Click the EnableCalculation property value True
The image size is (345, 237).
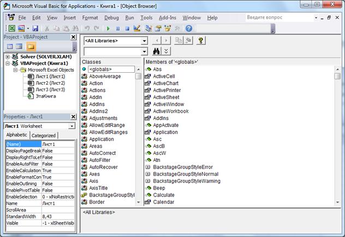[x=58, y=171]
